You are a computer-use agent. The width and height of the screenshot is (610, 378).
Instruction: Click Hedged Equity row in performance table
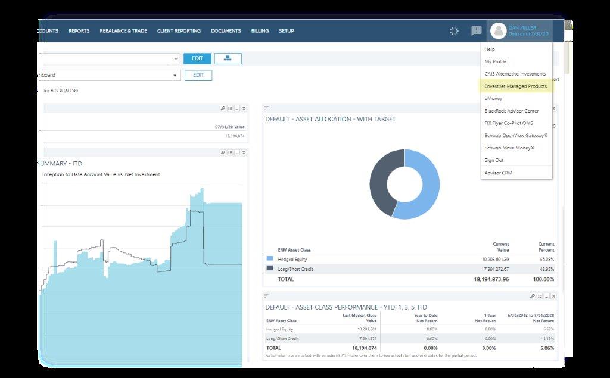click(410, 329)
